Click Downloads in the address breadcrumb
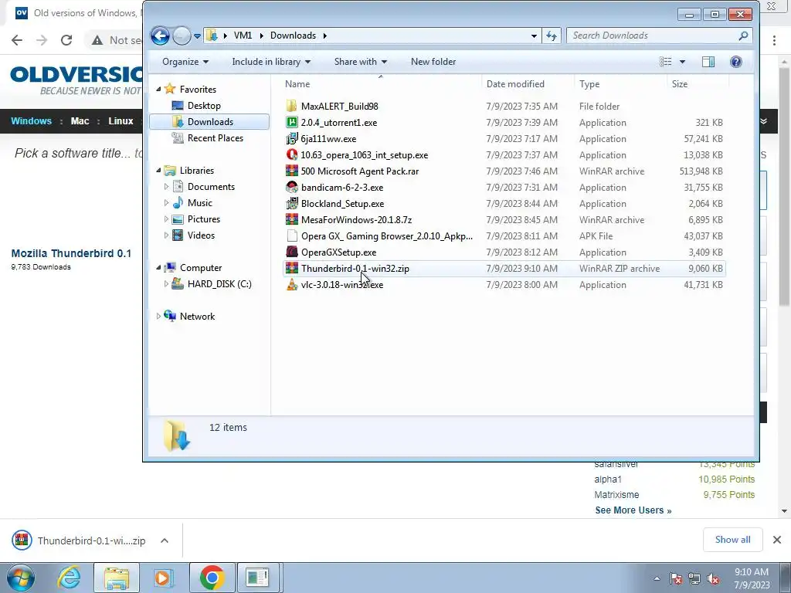 [x=293, y=36]
